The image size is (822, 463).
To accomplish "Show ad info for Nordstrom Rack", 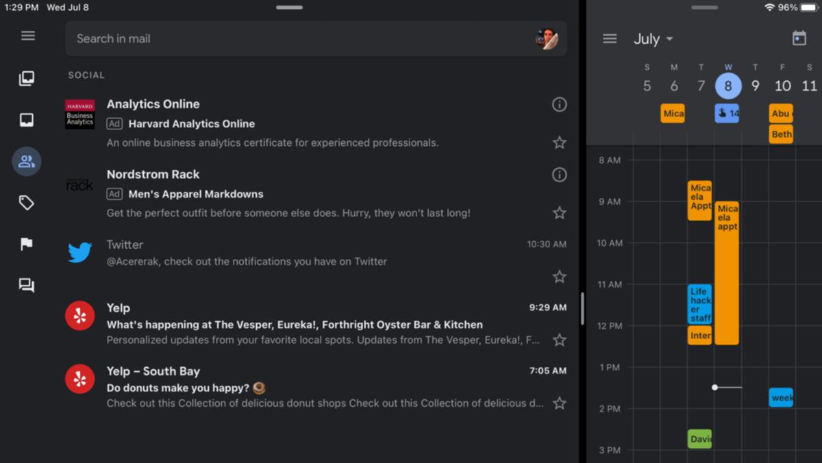I will [x=560, y=175].
